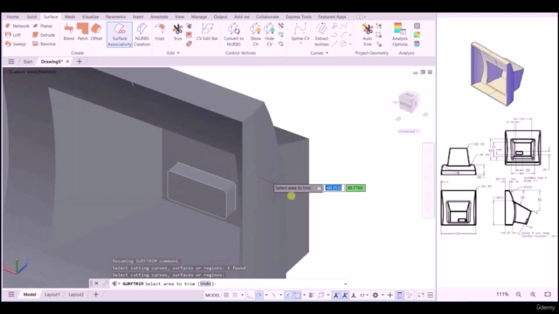The image size is (559, 314).
Task: Click the Patch surface tool
Action: (82, 32)
